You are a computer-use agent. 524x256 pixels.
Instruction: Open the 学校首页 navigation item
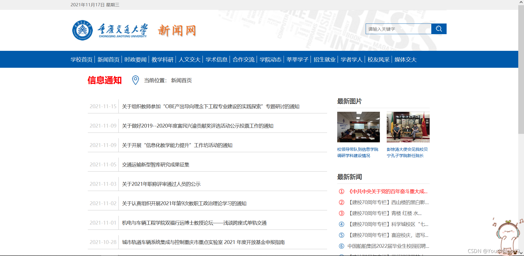(81, 59)
